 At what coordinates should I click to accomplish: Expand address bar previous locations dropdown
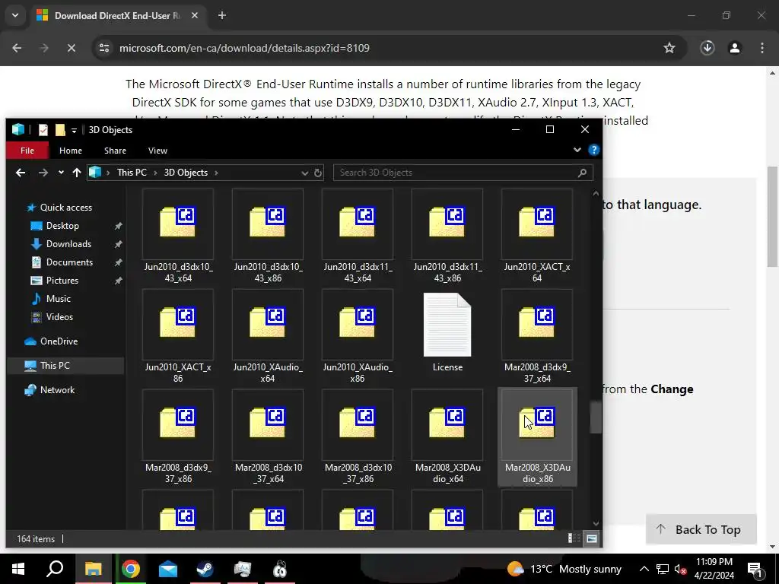coord(304,173)
